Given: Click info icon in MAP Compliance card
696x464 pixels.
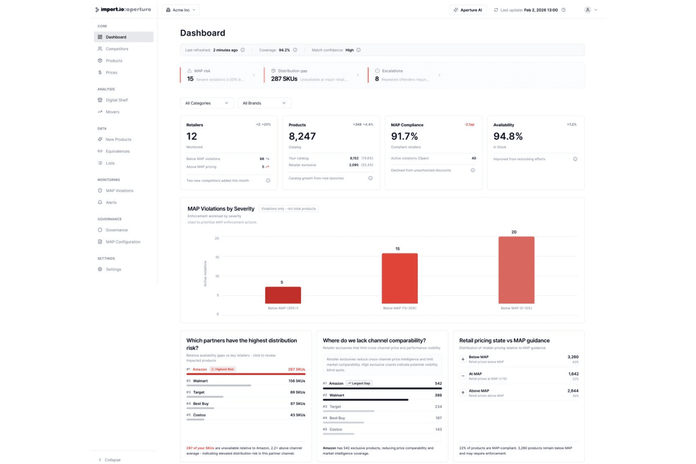Looking at the screenshot, I should [x=473, y=170].
